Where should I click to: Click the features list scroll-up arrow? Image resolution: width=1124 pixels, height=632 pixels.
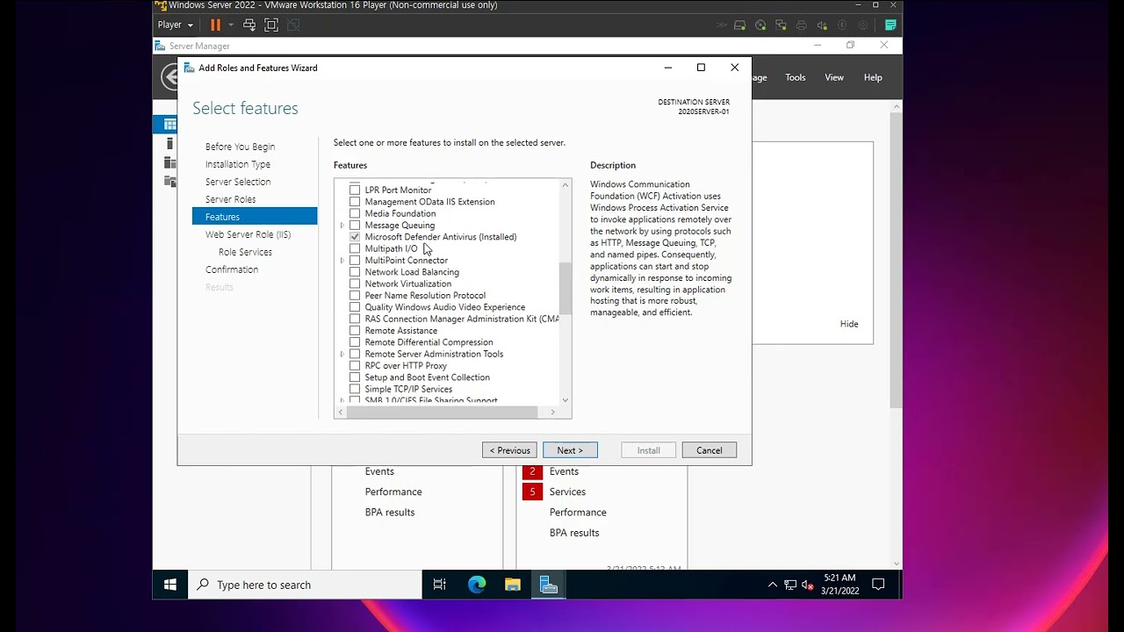pos(566,184)
